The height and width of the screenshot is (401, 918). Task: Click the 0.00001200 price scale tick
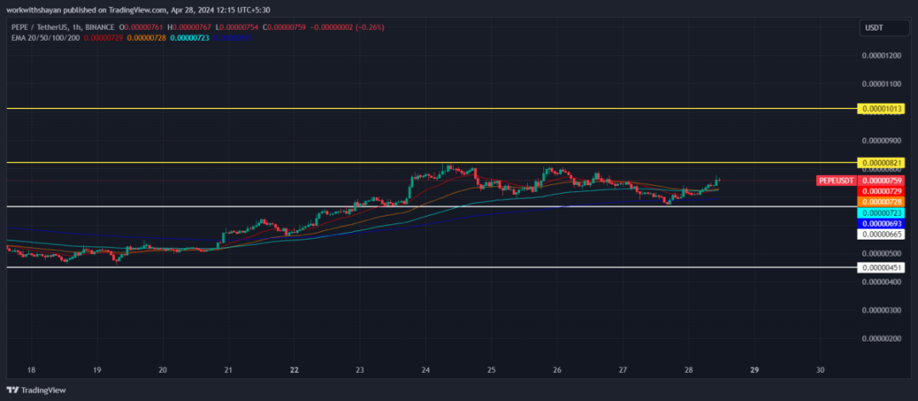(881, 56)
